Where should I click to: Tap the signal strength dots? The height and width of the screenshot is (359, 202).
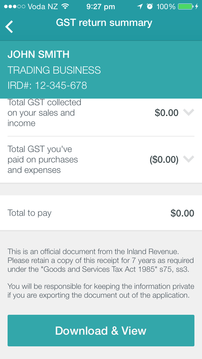pyautogui.click(x=15, y=7)
